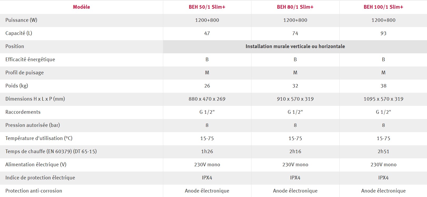Screen dimensions: 427x197
Task: Click the BEH 80/1 Slim+ column header
Action: 295,7
